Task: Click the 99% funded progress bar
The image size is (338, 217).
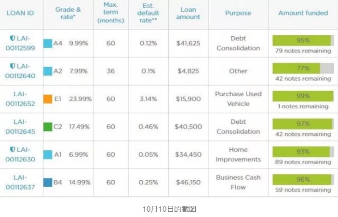Action: 303,96
